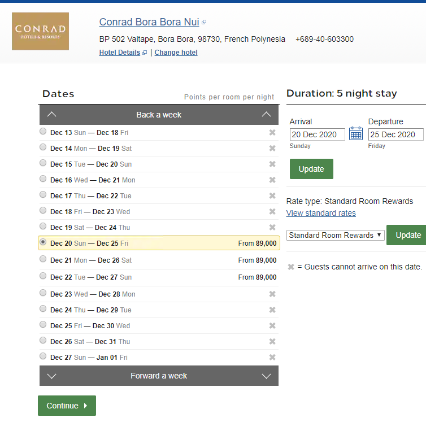426x422 pixels.
Task: Click external link icon beside Hotel Details
Action: 145,53
